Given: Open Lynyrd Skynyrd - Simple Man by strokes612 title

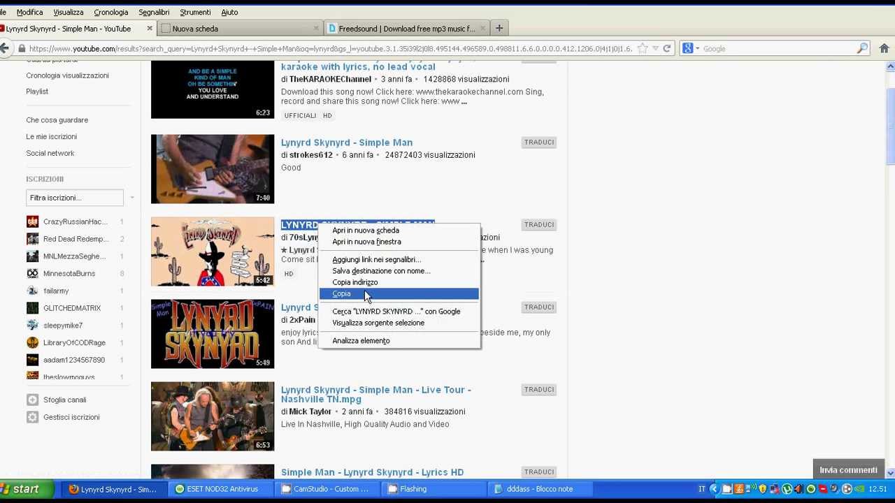Looking at the screenshot, I should tap(347, 143).
